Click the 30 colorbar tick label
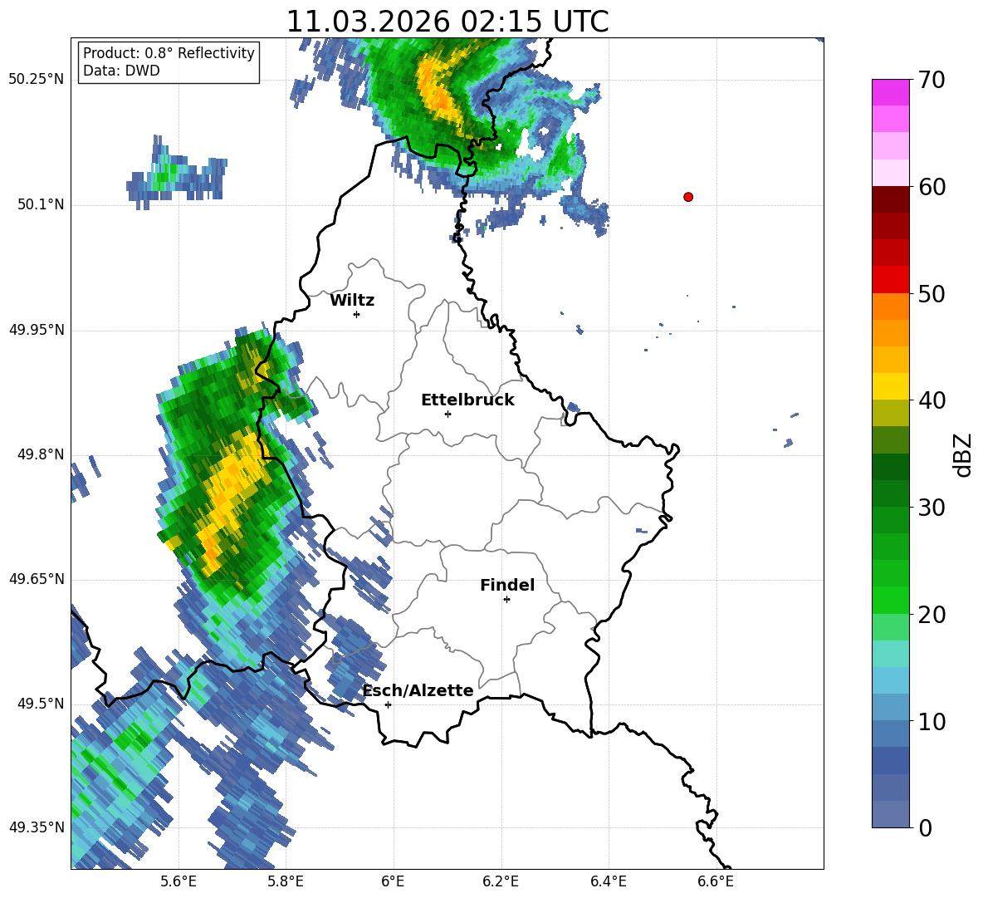983x898 pixels. (x=932, y=508)
